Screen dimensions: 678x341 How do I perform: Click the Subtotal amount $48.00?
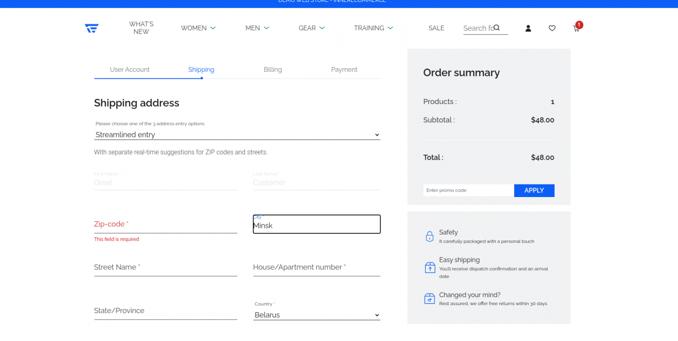(542, 120)
